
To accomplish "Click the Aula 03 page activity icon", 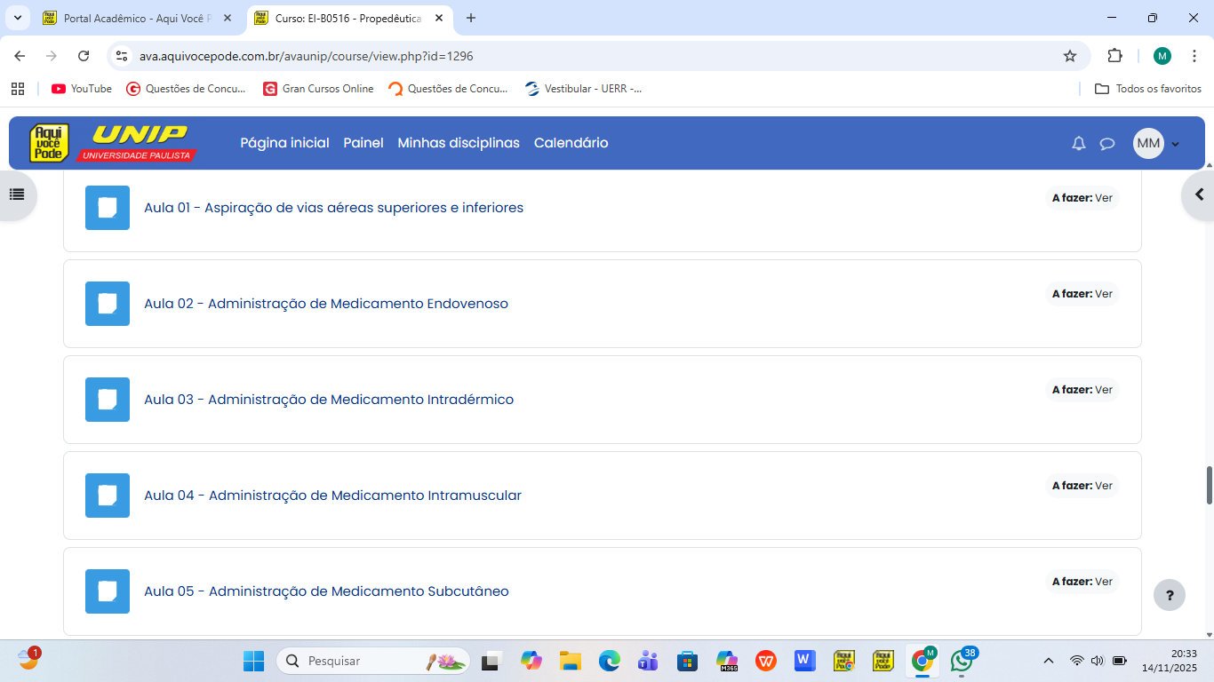I will tap(108, 400).
